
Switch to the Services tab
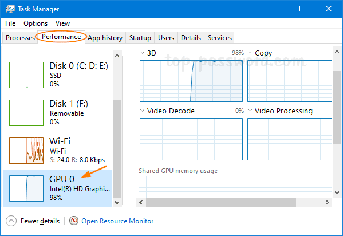[x=220, y=38]
